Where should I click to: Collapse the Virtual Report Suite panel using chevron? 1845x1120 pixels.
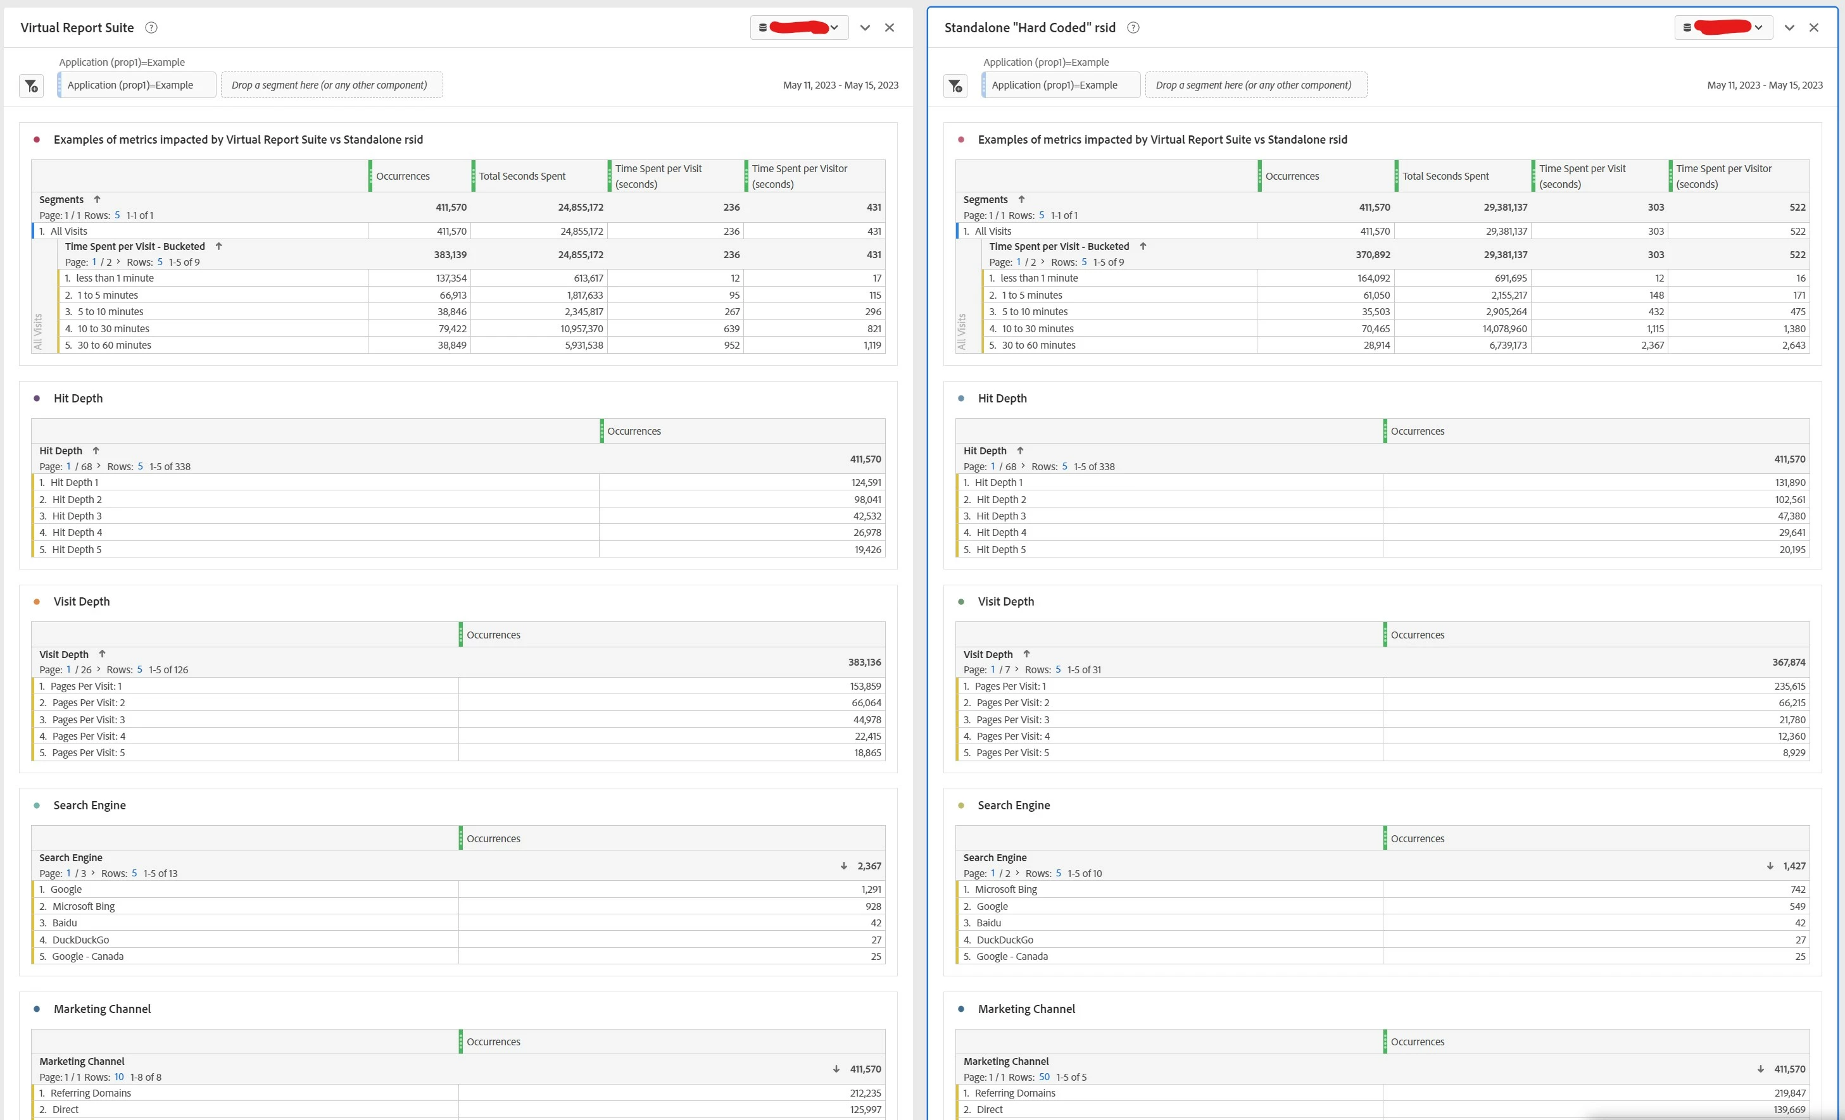point(865,28)
